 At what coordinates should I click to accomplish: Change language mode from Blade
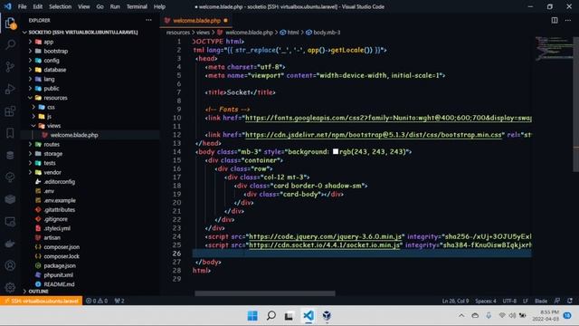541,301
